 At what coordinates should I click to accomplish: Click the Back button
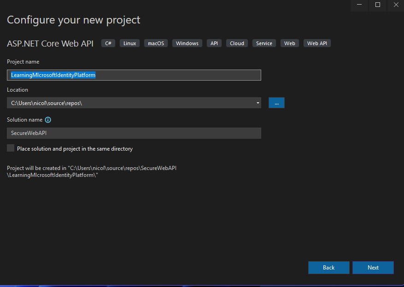pyautogui.click(x=328, y=267)
